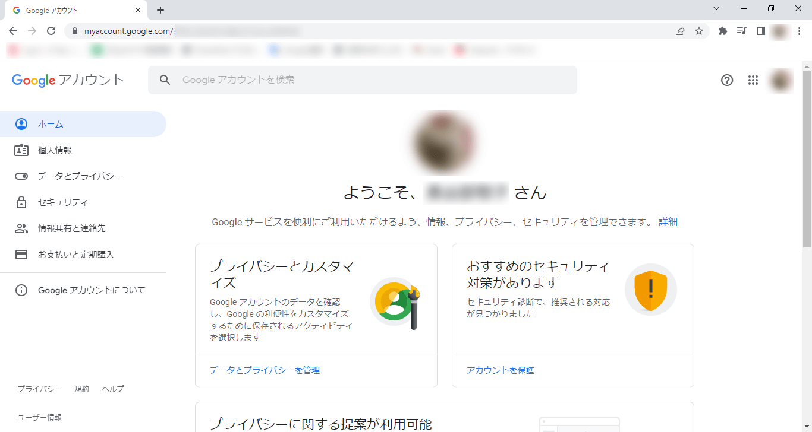Click the おすすめのセキュリティ対策があります heading
The width and height of the screenshot is (812, 432).
pyautogui.click(x=539, y=274)
